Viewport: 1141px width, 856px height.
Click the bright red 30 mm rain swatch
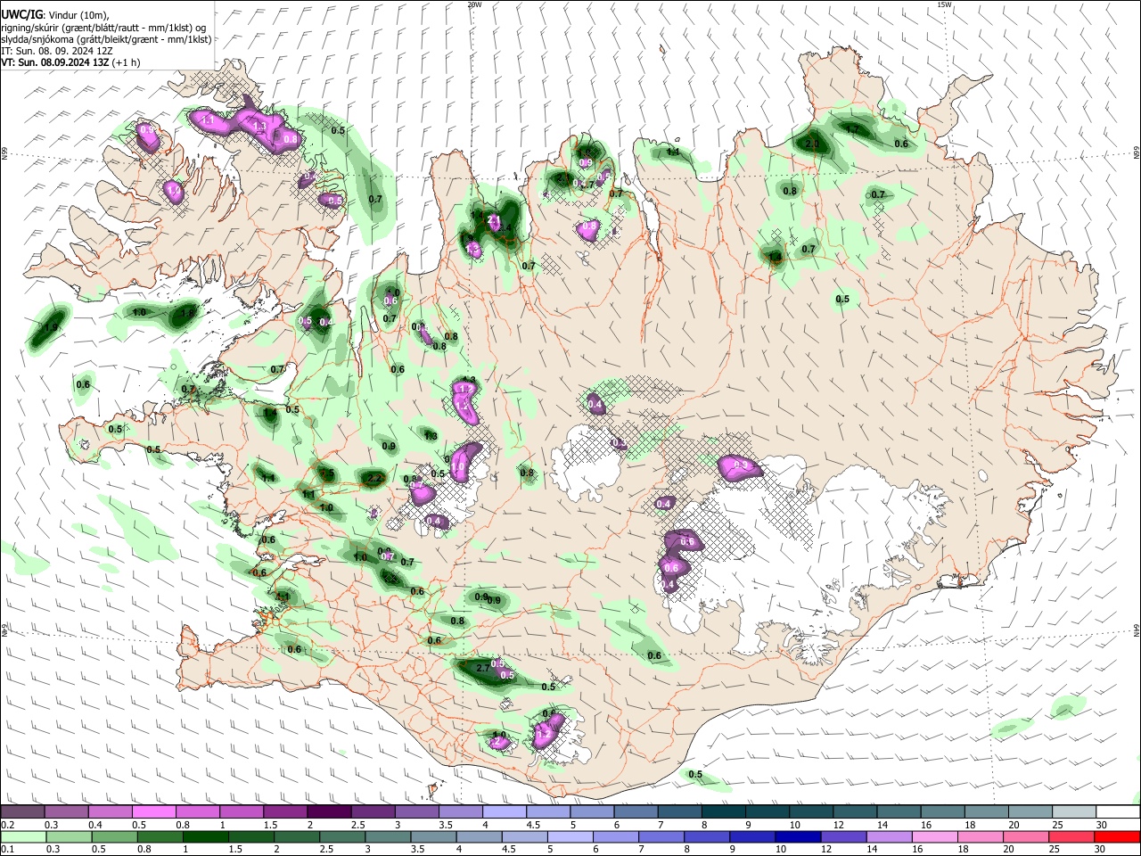coord(1118,836)
